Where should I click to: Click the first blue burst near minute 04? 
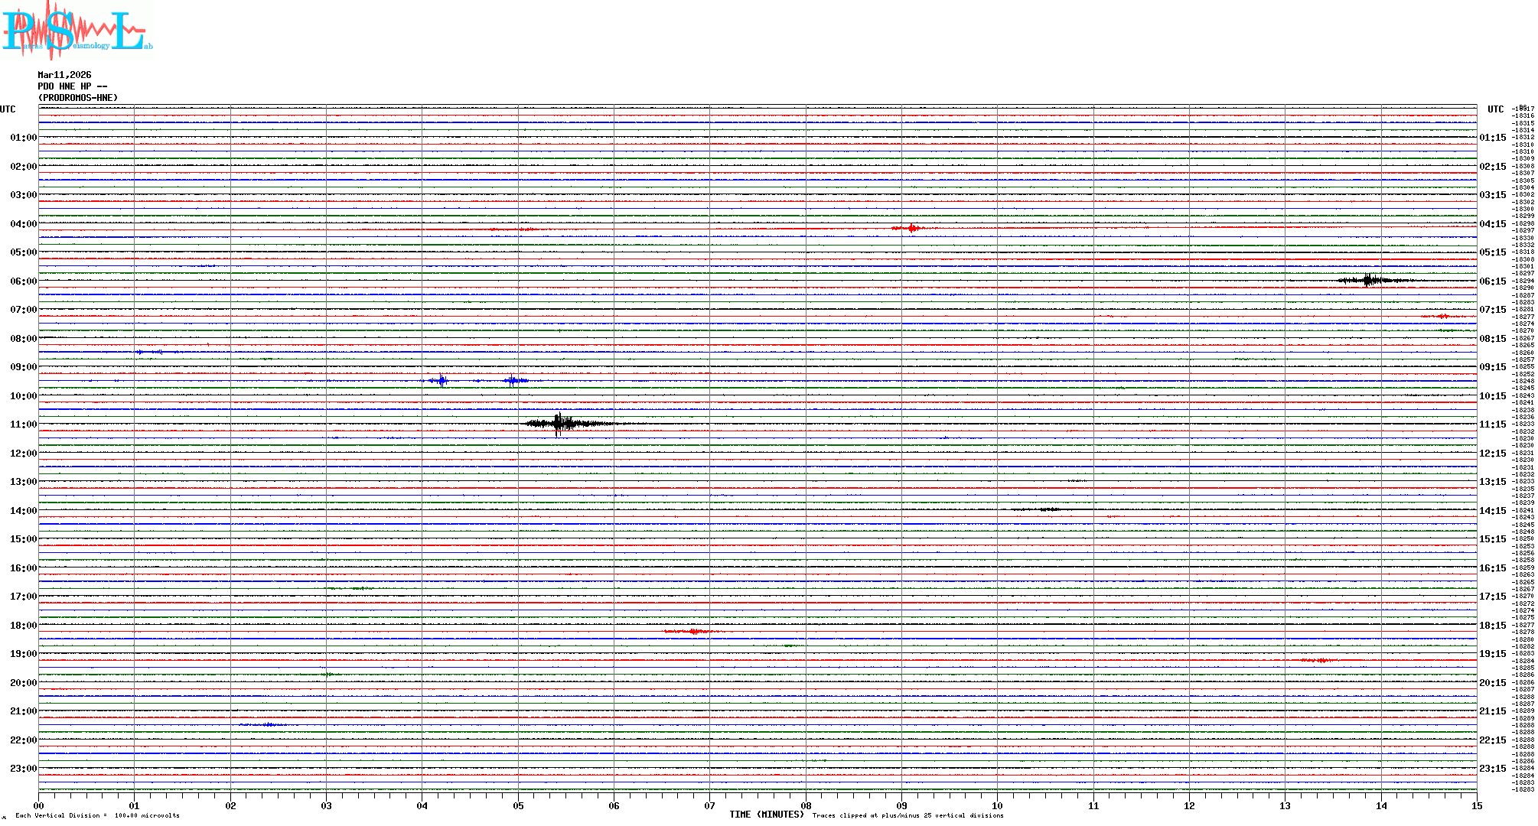441,380
